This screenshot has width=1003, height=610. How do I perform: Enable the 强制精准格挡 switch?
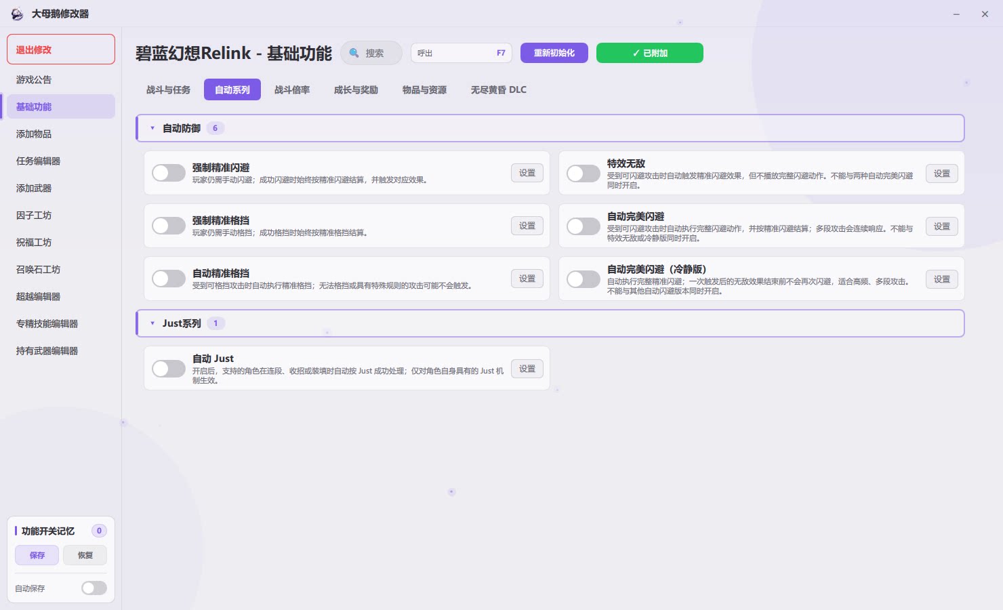click(169, 226)
